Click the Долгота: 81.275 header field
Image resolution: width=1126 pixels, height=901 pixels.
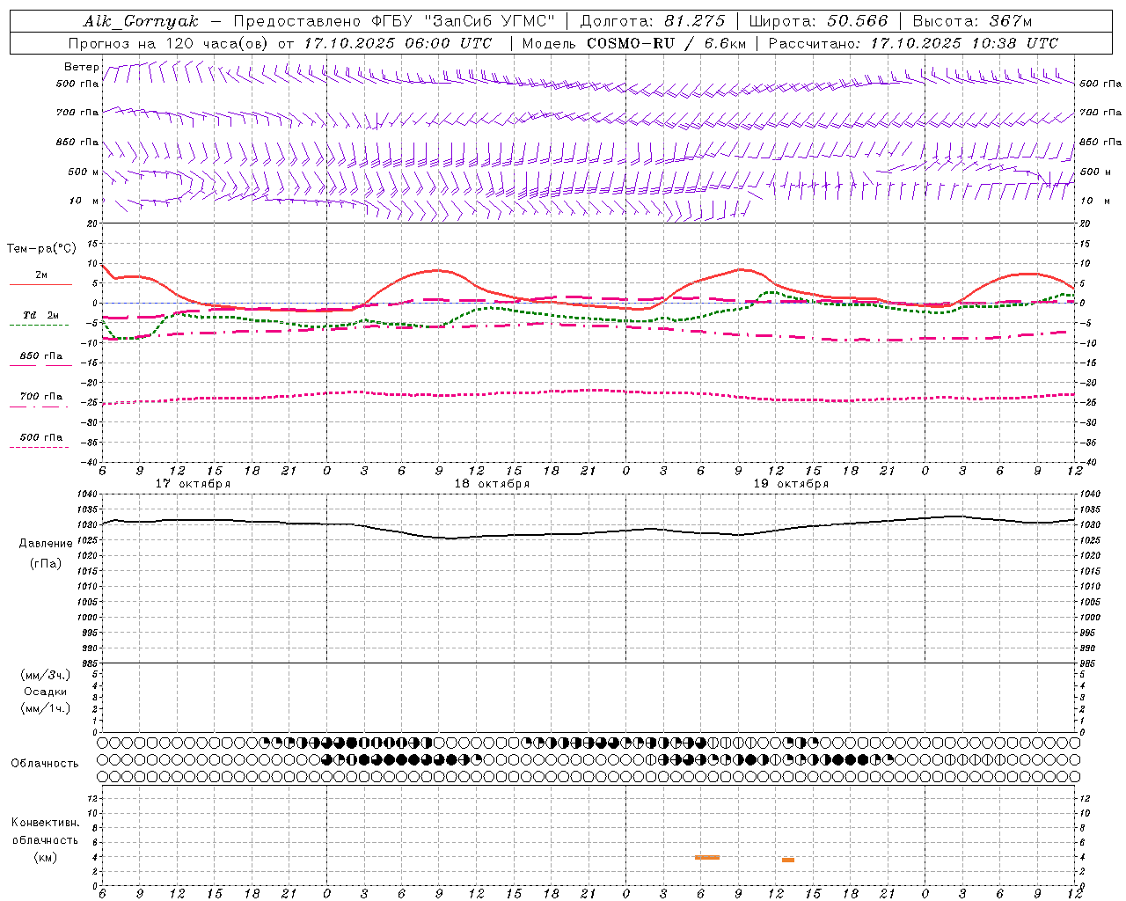click(653, 21)
